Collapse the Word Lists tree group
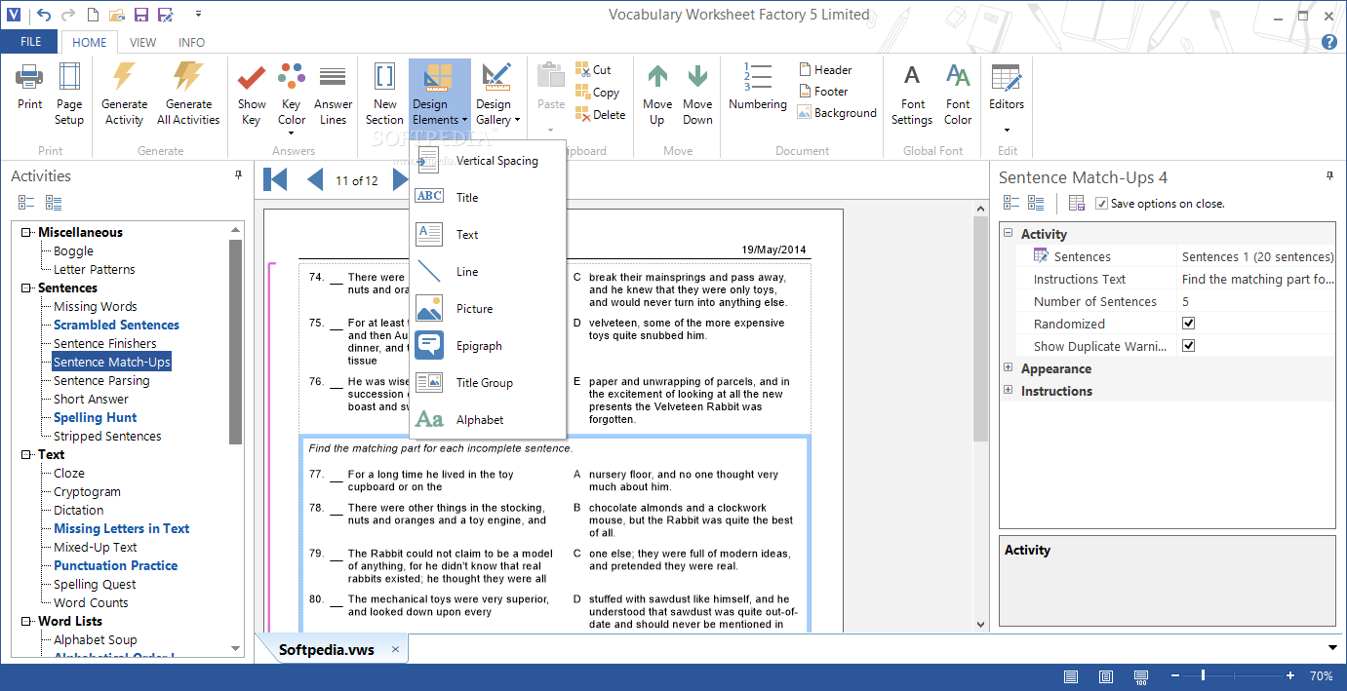 click(x=26, y=621)
